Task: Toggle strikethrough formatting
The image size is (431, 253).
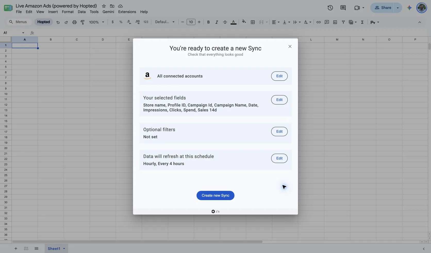Action: tap(225, 22)
